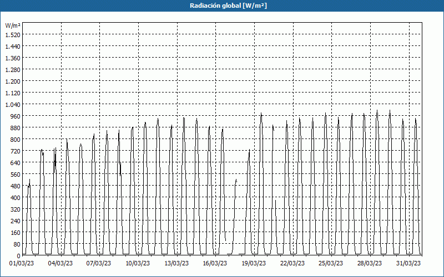This screenshot has height=277, width=444.
Task: Click the 960 y-axis value label
Action: pos(14,116)
